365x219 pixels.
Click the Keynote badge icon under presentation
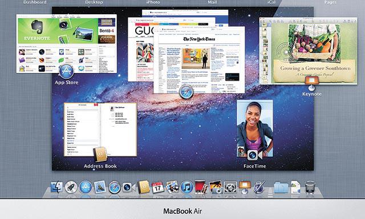311,83
